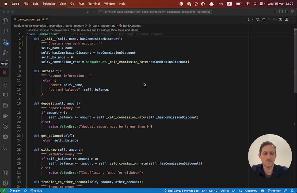297x193 pixels.
Task: Close the bank_account.py tab
Action: coord(47,19)
